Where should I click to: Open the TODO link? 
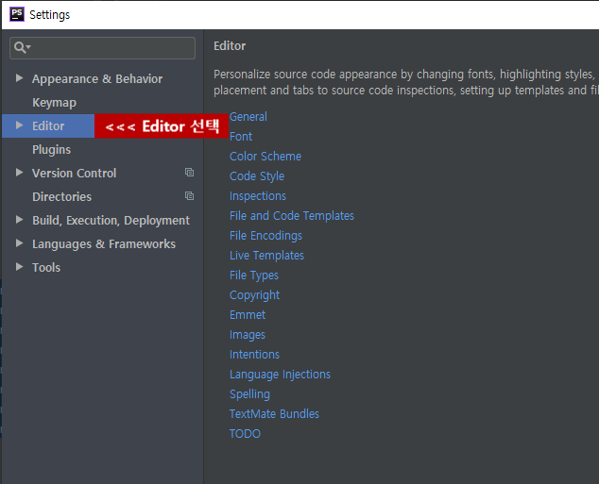[x=245, y=434]
